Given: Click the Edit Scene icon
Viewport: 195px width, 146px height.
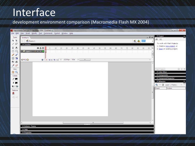Looking at the screenshot, I should [x=135, y=41].
